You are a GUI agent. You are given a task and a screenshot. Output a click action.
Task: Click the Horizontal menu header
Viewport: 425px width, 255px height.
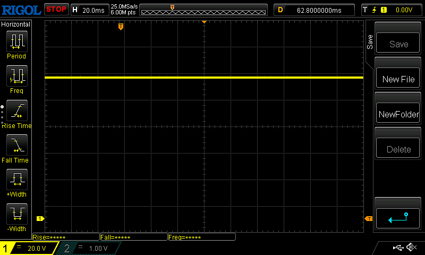[16, 24]
